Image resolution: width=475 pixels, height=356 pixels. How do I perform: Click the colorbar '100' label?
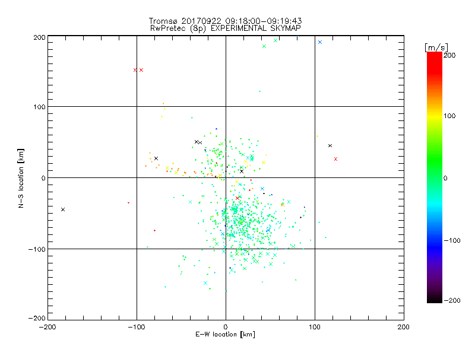coord(449,116)
